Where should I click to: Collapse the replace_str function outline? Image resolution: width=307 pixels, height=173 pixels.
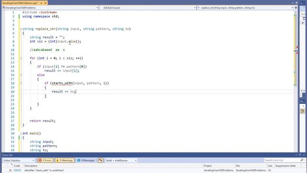[x=21, y=29]
